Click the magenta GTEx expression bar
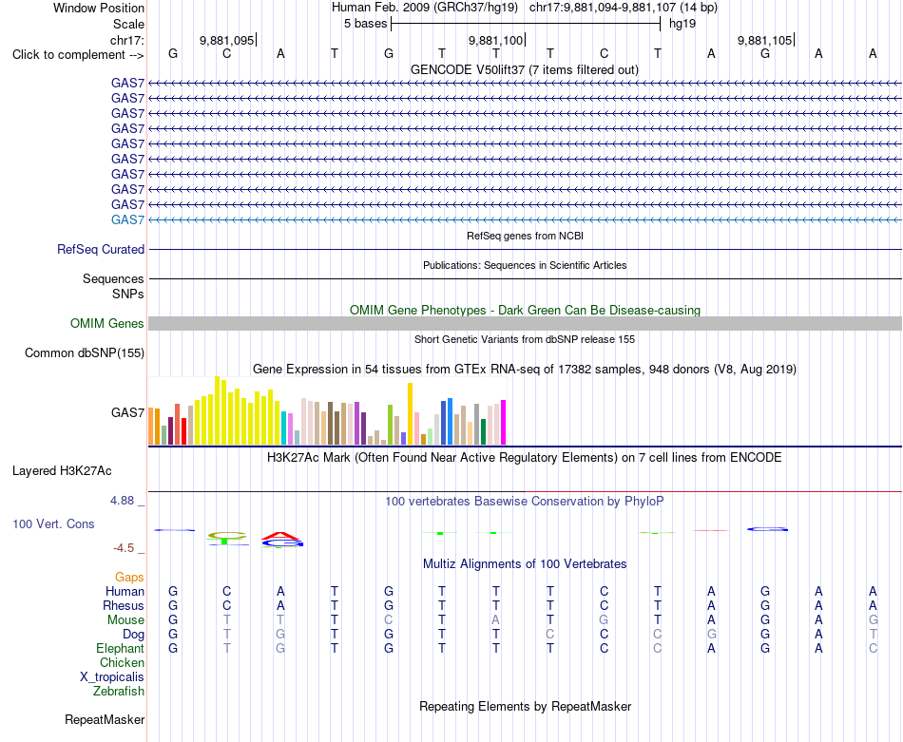 pyautogui.click(x=504, y=423)
